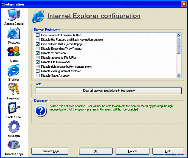Click Clear all browser restrictions in registry
The image size is (188, 158).
(x=109, y=91)
